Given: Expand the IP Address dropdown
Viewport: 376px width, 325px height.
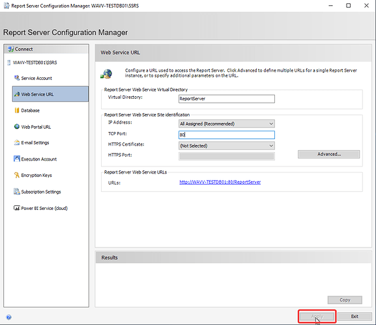Looking at the screenshot, I should click(x=227, y=123).
